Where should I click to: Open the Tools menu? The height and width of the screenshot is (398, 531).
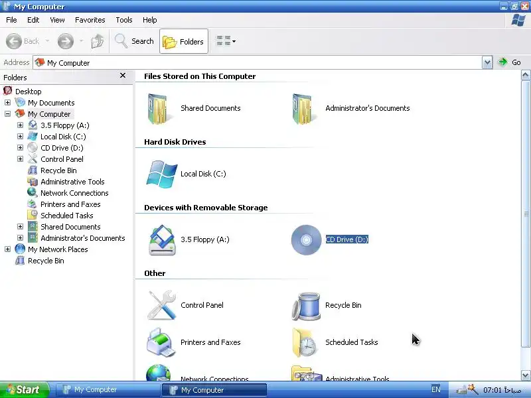[x=124, y=20]
